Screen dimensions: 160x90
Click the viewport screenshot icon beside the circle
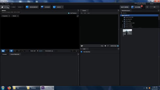76,51
